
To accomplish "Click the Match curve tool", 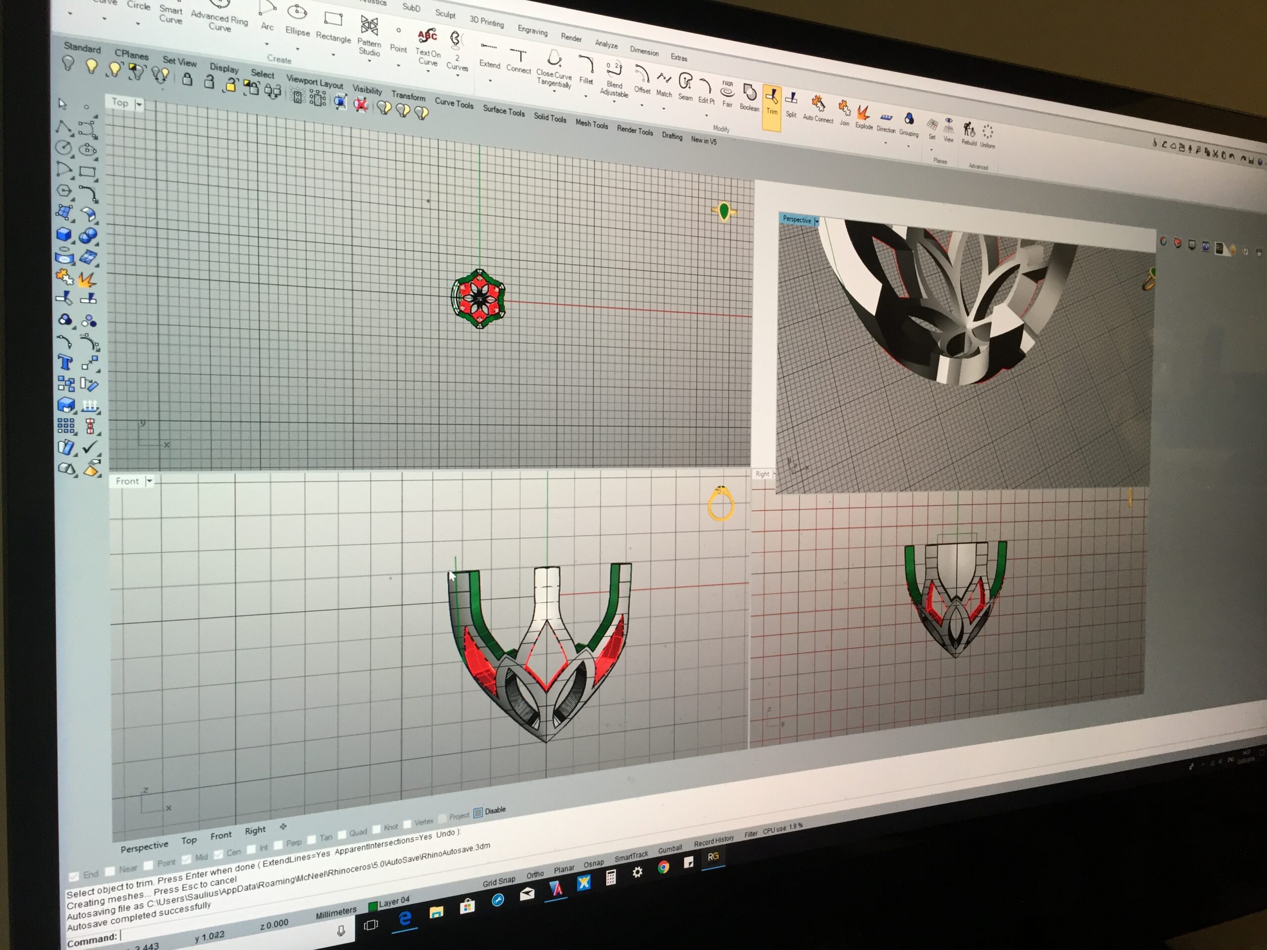I will (664, 84).
